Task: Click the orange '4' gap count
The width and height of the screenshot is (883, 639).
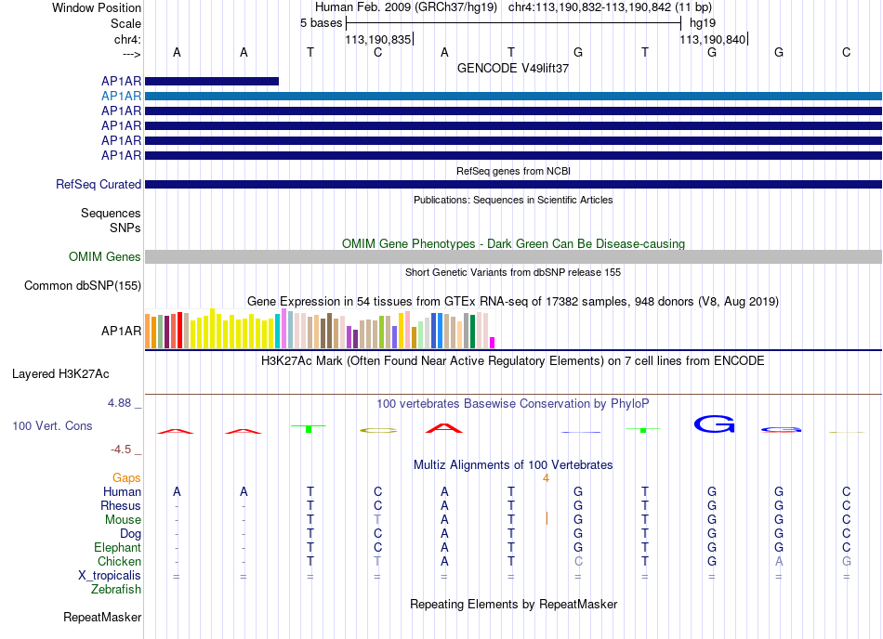Action: coord(546,478)
